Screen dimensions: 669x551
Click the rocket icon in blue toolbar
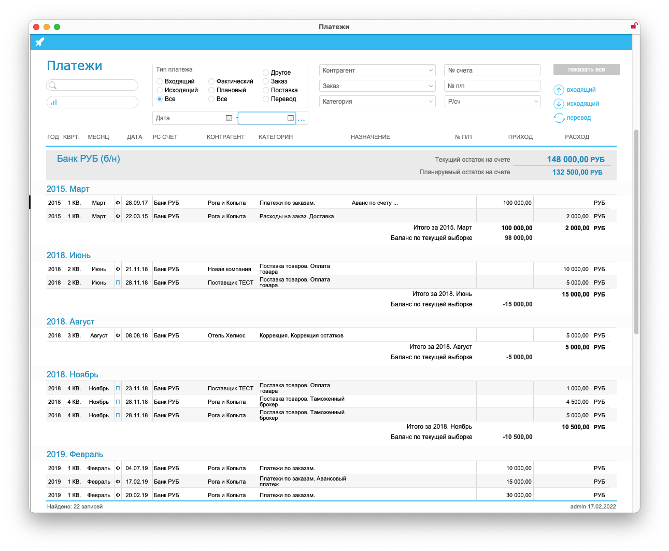click(40, 42)
